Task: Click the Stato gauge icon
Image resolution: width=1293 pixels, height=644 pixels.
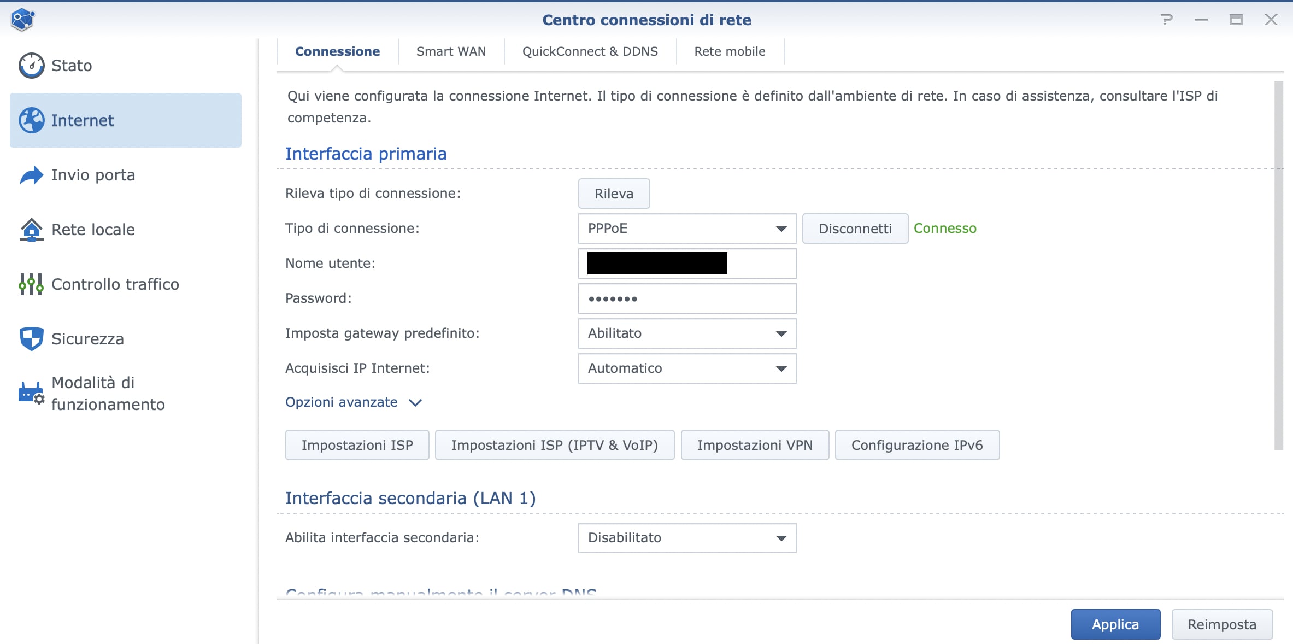Action: tap(31, 66)
